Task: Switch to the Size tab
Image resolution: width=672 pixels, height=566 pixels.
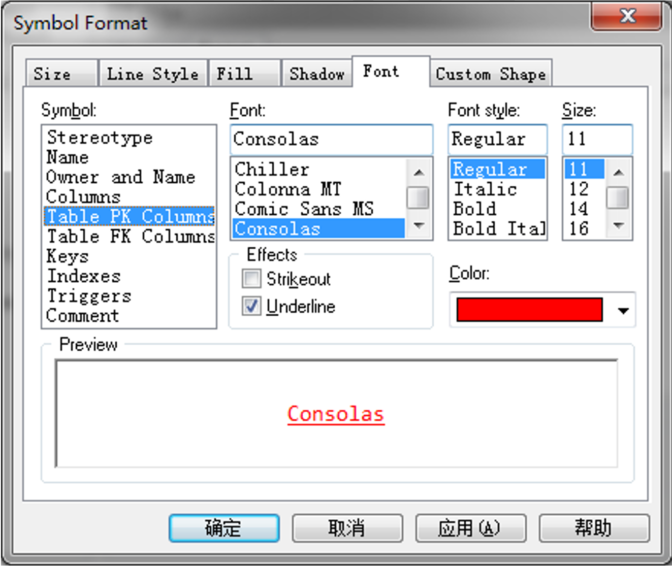Action: pos(61,74)
